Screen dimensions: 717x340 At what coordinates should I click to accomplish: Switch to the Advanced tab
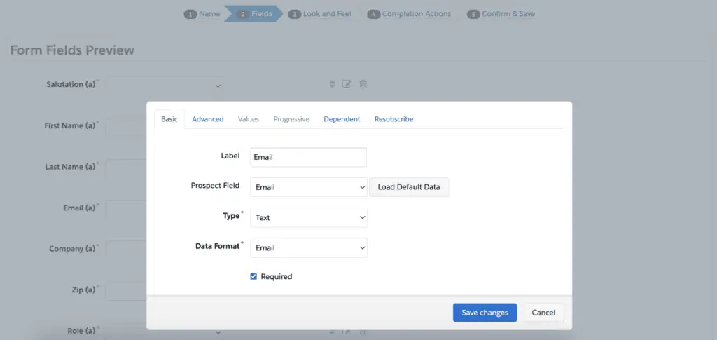pos(207,119)
